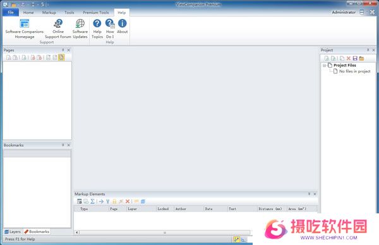Screen dimensions: 379x245
Task: Click the app icon in the title bar
Action: [x=5, y=4]
